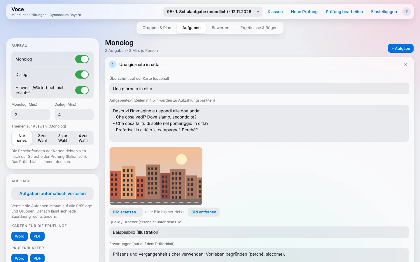
Task: Choose "3 zur Wahl" option
Action: pyautogui.click(x=63, y=138)
